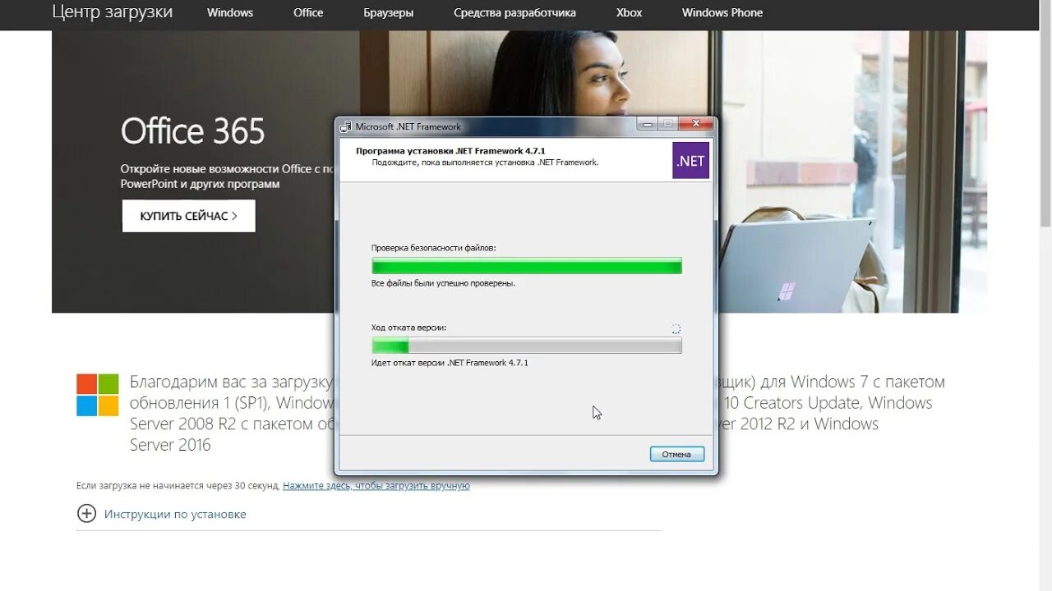Image resolution: width=1052 pixels, height=591 pixels.
Task: Click label Проверка безопасности файлов
Action: [x=434, y=247]
